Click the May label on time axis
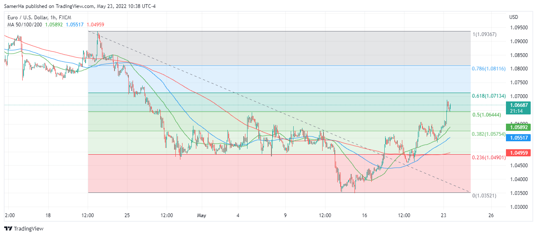537x236 pixels. [202, 215]
